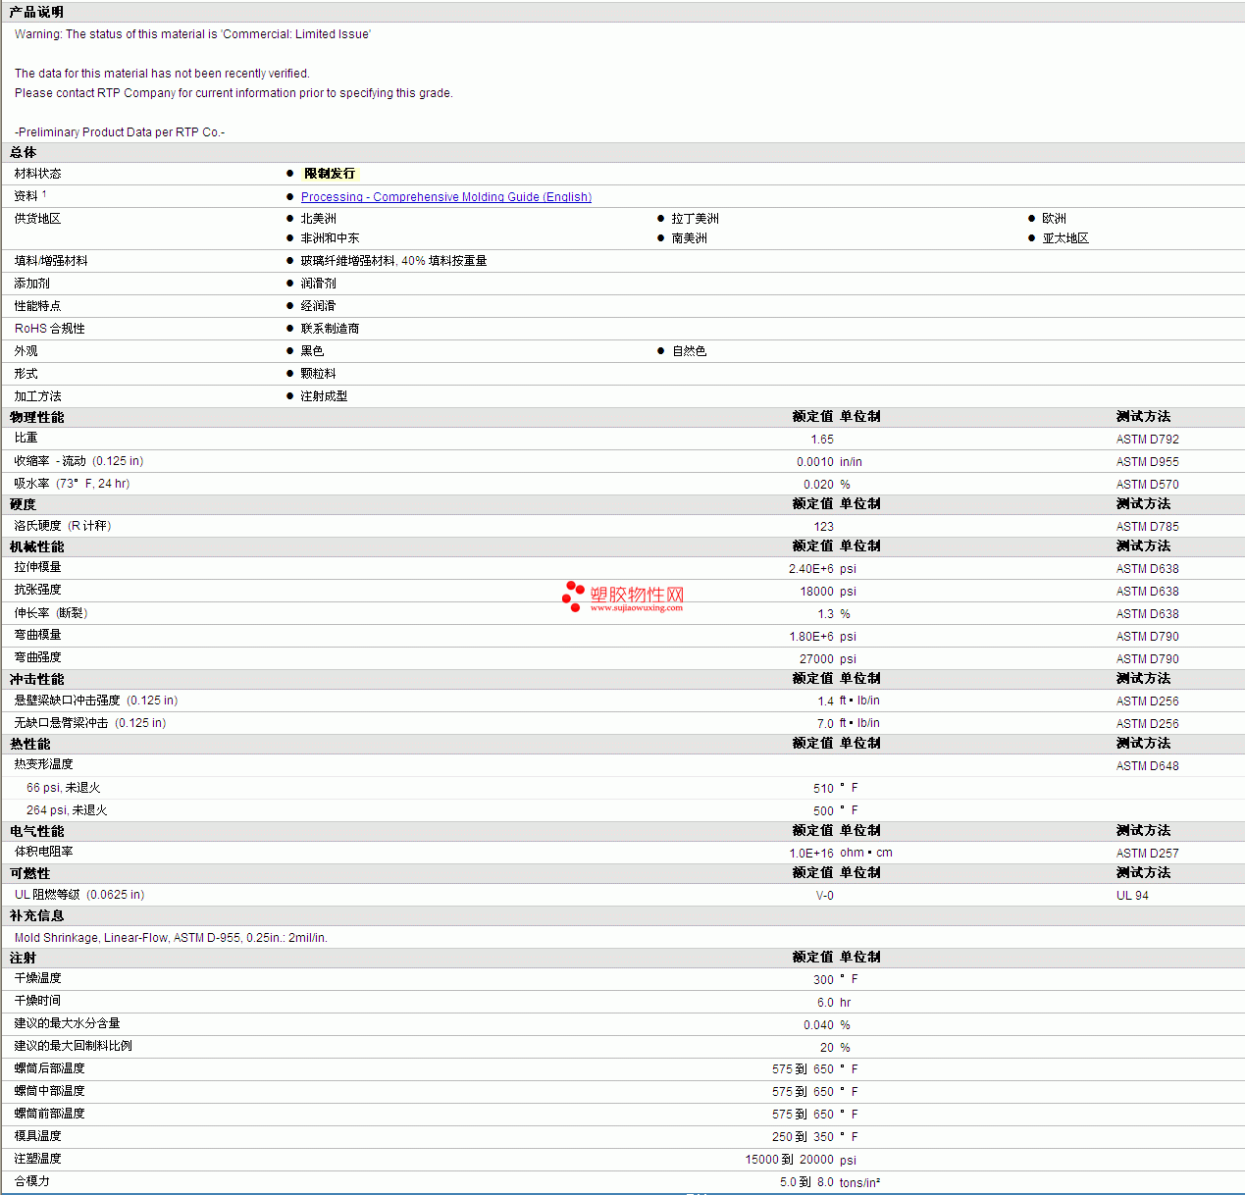Select flexural strength value 27000
Image resolution: width=1245 pixels, height=1195 pixels.
click(817, 659)
